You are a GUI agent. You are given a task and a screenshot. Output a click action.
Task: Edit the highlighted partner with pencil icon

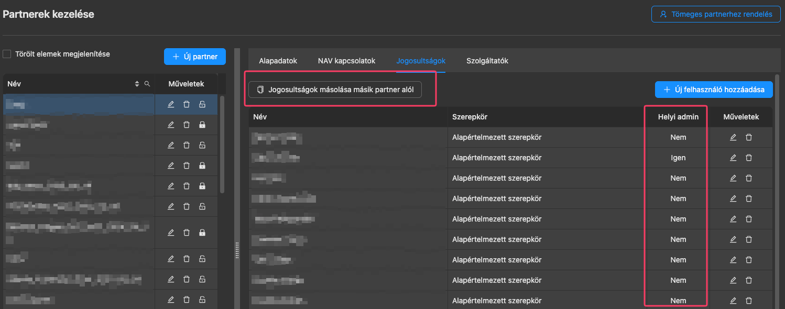pyautogui.click(x=171, y=104)
